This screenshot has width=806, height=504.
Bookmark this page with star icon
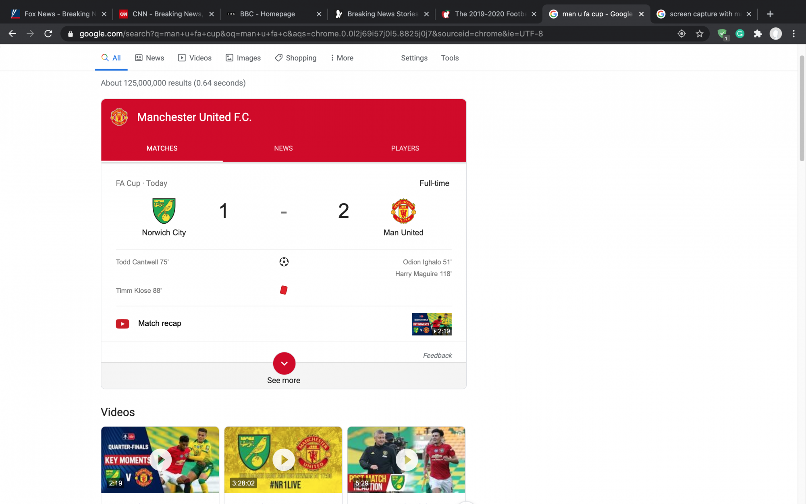(x=700, y=34)
